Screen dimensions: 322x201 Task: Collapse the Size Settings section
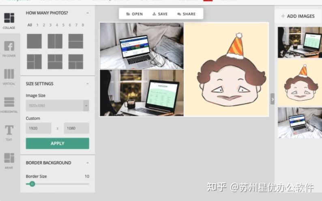[88, 84]
